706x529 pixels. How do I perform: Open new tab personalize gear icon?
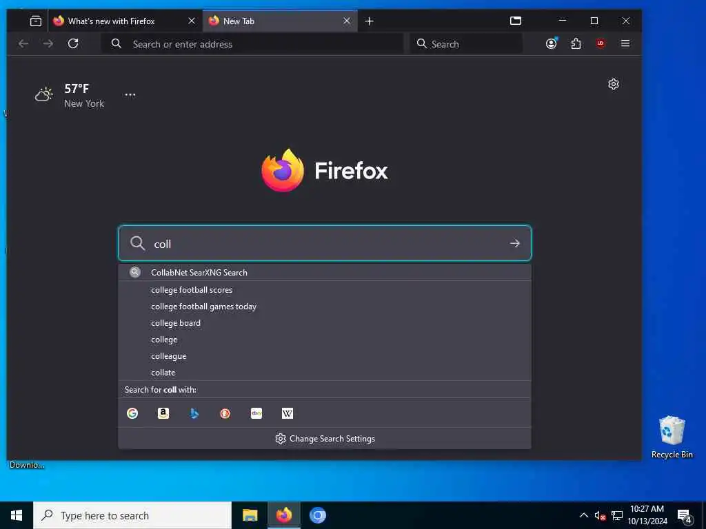(x=613, y=84)
